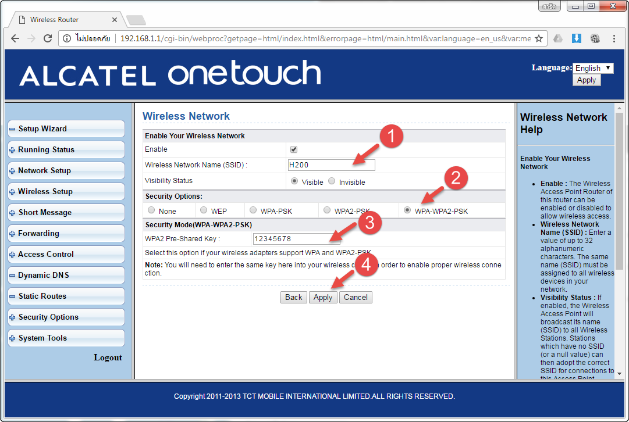This screenshot has width=629, height=422.
Task: Click the SSID field containing H200
Action: (331, 164)
